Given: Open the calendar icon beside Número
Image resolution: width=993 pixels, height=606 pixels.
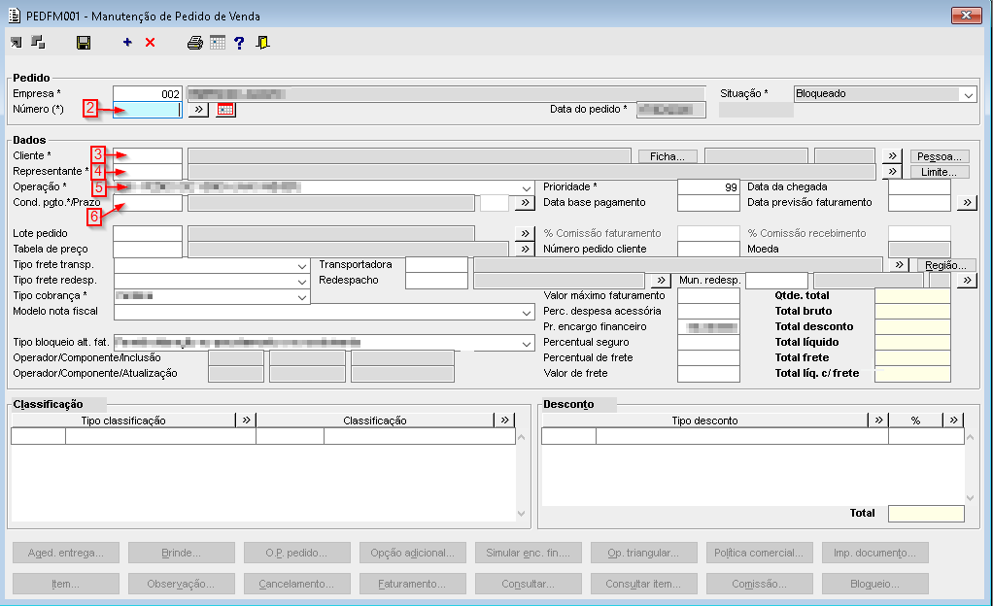Looking at the screenshot, I should (225, 110).
